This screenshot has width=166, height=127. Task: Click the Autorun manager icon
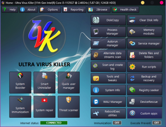(96, 43)
